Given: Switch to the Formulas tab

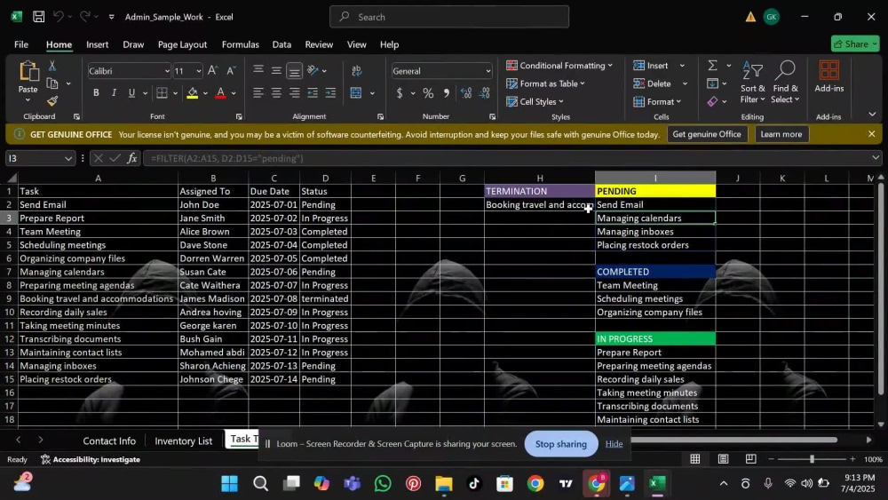Looking at the screenshot, I should (x=240, y=44).
